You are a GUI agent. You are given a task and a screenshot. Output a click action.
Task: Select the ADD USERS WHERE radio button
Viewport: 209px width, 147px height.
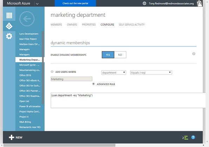tap(52, 72)
